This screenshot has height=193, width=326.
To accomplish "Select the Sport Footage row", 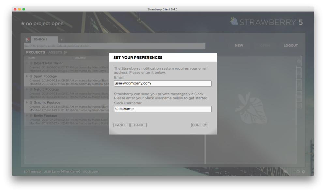I will point(67,80).
